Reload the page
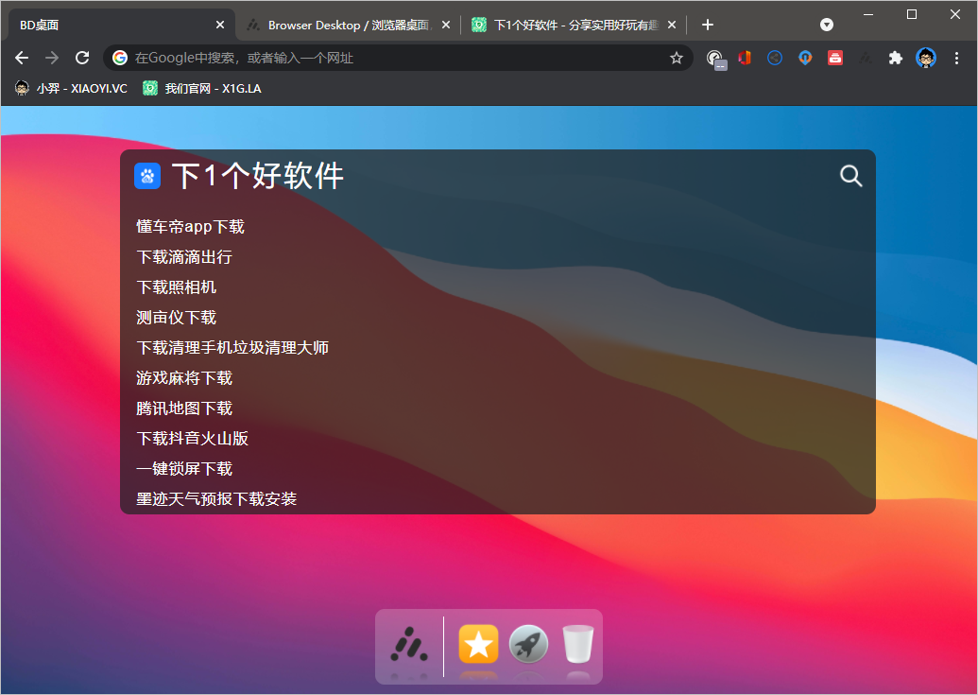This screenshot has height=695, width=978. tap(82, 58)
